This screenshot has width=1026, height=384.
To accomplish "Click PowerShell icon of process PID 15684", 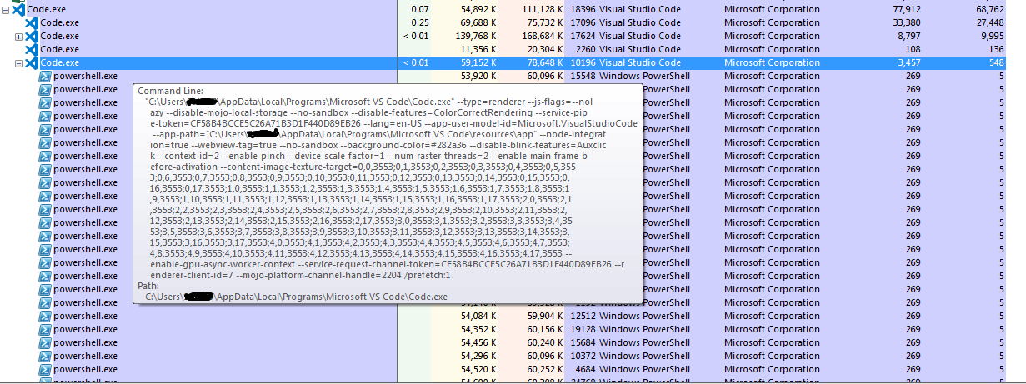I will (x=45, y=342).
